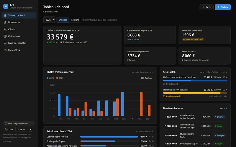Switch to Facturé view

coord(75,20)
